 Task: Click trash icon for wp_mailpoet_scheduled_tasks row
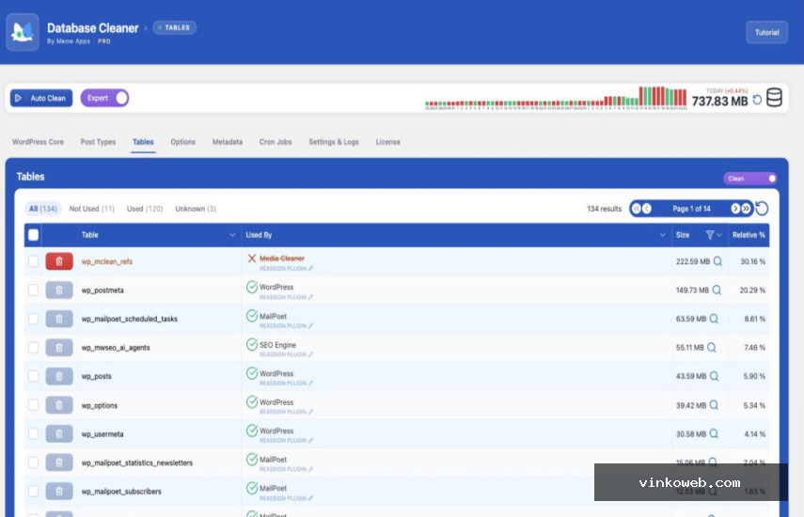[59, 319]
